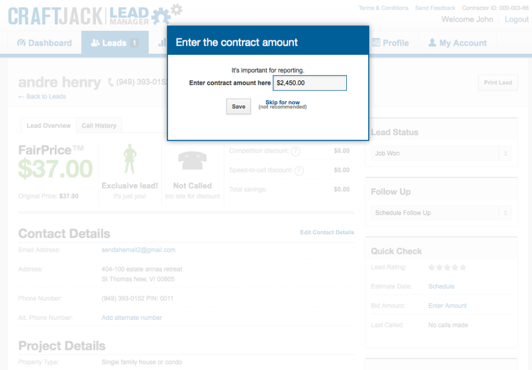Open the Profile tab

(x=390, y=43)
